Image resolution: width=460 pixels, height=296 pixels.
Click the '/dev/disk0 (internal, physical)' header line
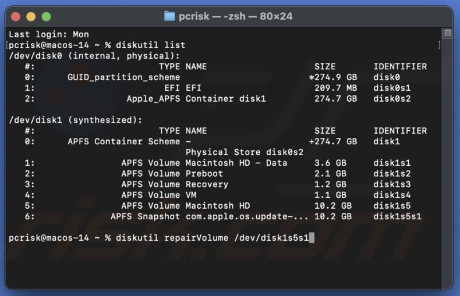[94, 56]
